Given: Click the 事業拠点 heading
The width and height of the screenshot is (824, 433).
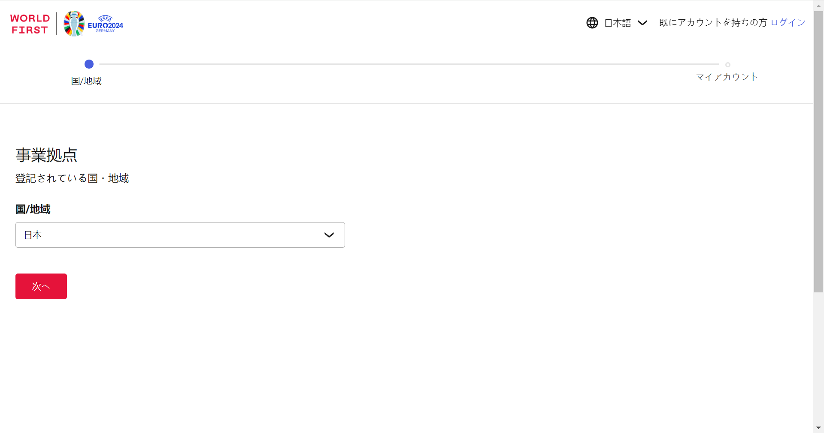Looking at the screenshot, I should click(x=46, y=155).
